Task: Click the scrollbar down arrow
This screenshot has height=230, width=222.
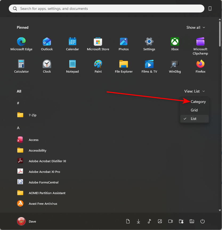Action: (220, 210)
